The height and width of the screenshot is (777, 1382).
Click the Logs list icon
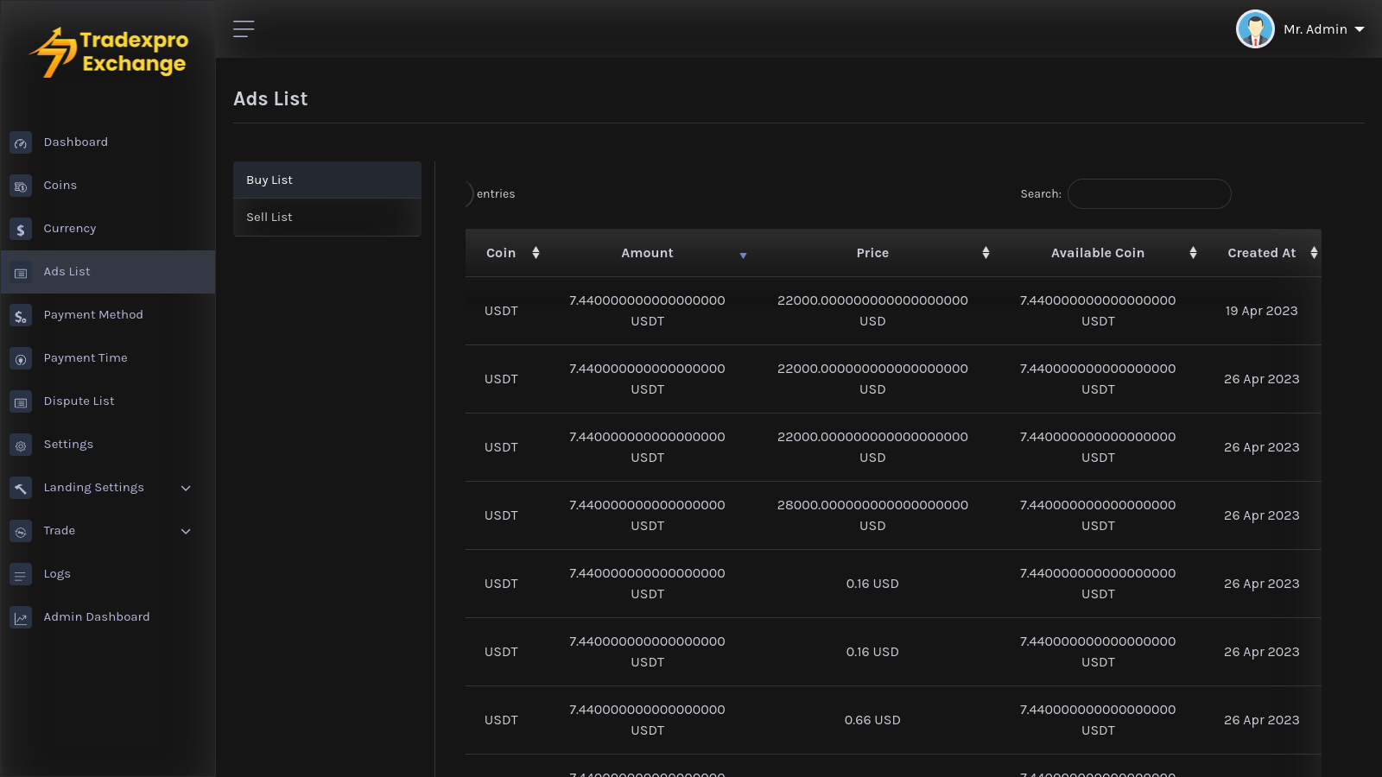coord(21,574)
